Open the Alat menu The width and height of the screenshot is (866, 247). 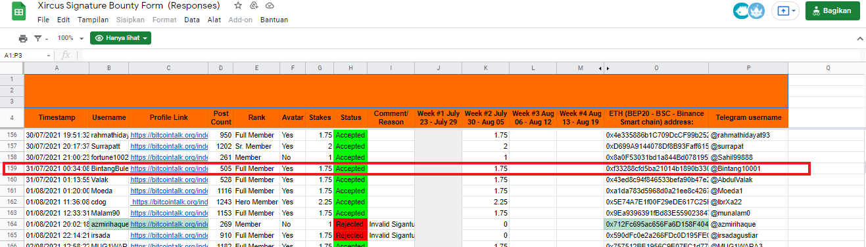pos(214,20)
